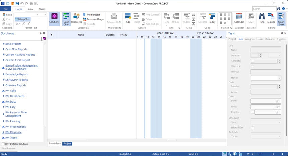Screen dimensions: 288x156
Task: Open Earned Value Management Dashboard link
Action: click(x=21, y=67)
